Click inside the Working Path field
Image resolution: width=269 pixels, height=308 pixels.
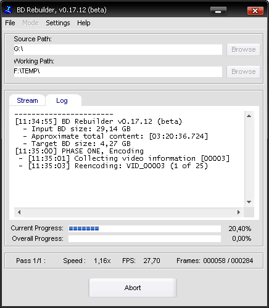pos(118,71)
